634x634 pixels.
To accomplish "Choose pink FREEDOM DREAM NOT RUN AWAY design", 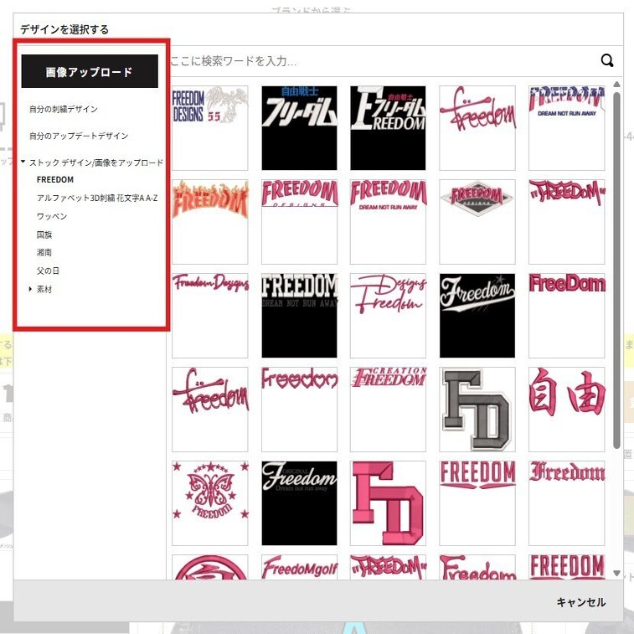I will coord(388,222).
